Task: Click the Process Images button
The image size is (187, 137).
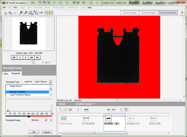Action: 168,13
